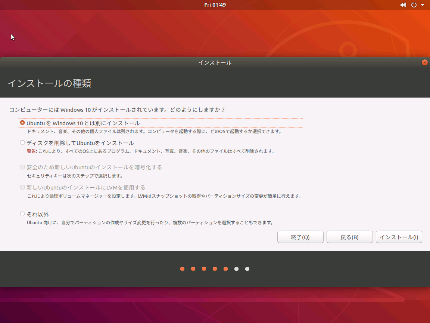Click the LVM description text line
Viewport: 430px width, 323px height.
tap(164, 196)
